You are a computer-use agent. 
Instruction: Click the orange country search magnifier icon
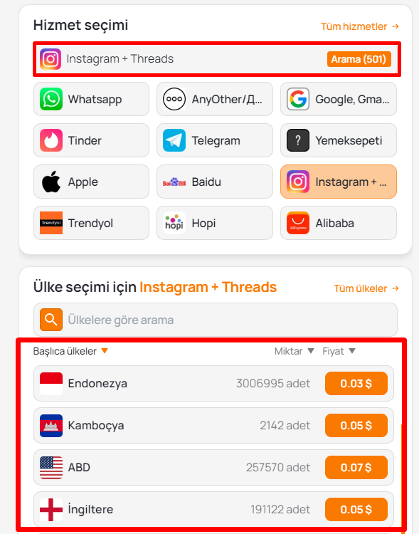click(x=51, y=320)
